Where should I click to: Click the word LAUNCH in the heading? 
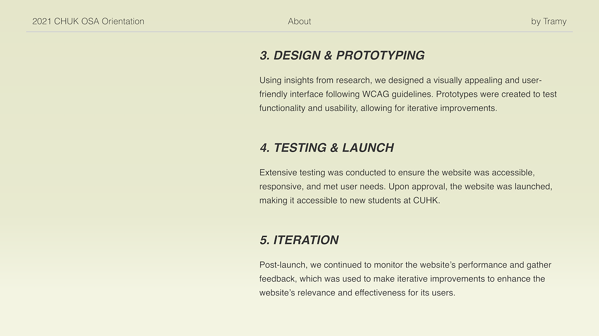(368, 148)
